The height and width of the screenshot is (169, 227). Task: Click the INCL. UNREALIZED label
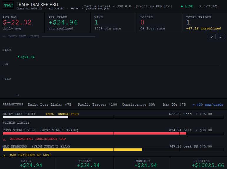click(x=62, y=114)
